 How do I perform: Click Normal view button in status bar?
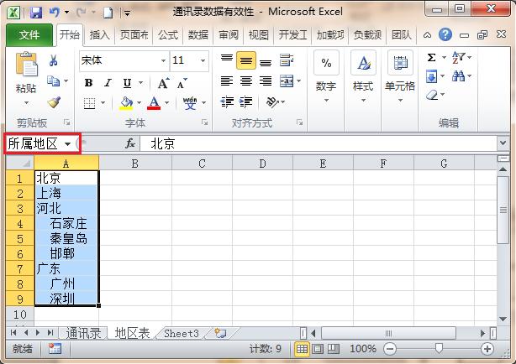click(302, 349)
